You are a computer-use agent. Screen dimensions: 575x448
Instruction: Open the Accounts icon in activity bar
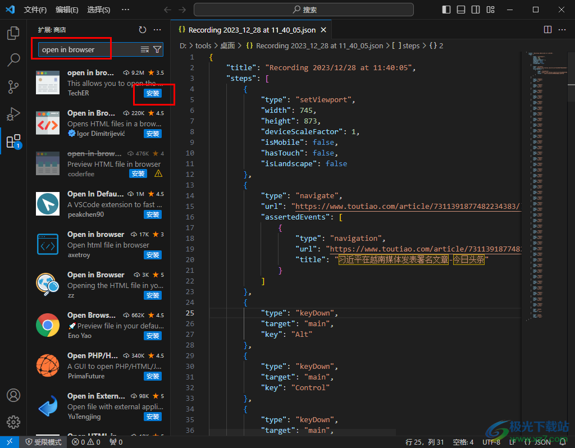pyautogui.click(x=13, y=395)
